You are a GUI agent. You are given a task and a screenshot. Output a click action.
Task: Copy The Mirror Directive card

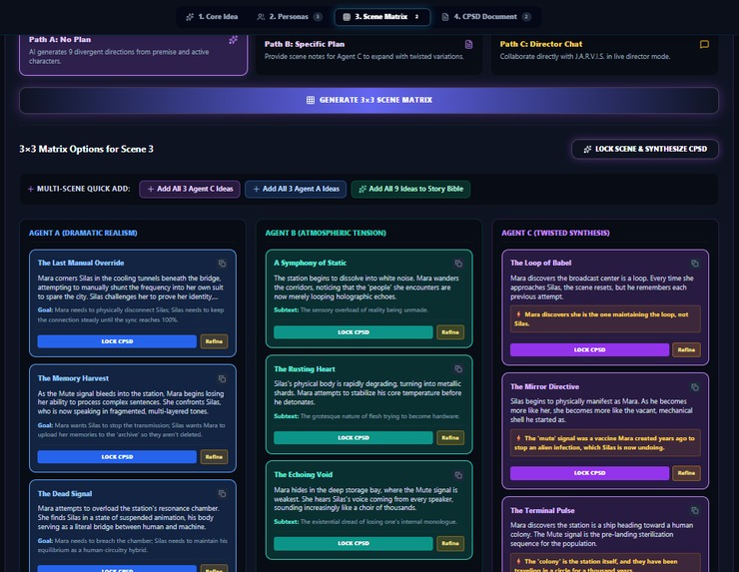point(695,387)
